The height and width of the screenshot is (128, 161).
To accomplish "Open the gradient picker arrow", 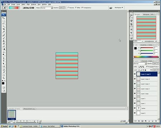I will point(19,8).
